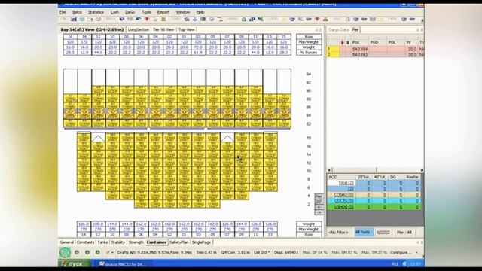The height and width of the screenshot is (271, 482).
Task: Open the Tanks bottom tab
Action: pyautogui.click(x=102, y=242)
